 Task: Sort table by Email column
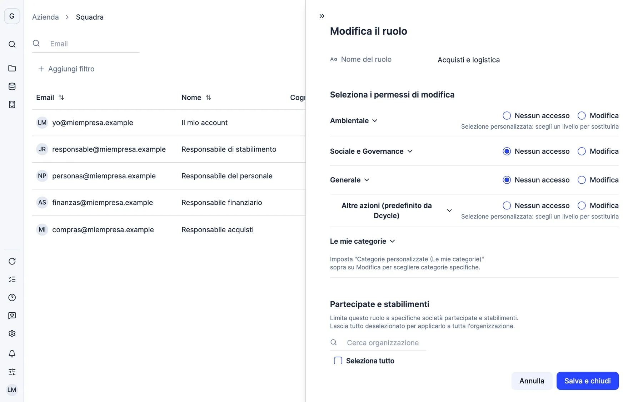61,98
